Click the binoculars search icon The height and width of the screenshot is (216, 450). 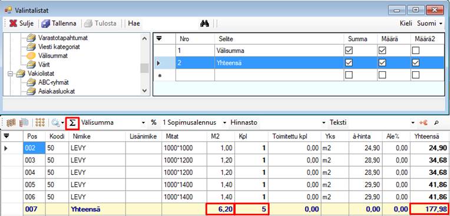pos(204,24)
